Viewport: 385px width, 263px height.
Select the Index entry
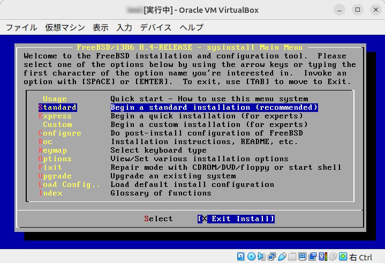(50, 193)
